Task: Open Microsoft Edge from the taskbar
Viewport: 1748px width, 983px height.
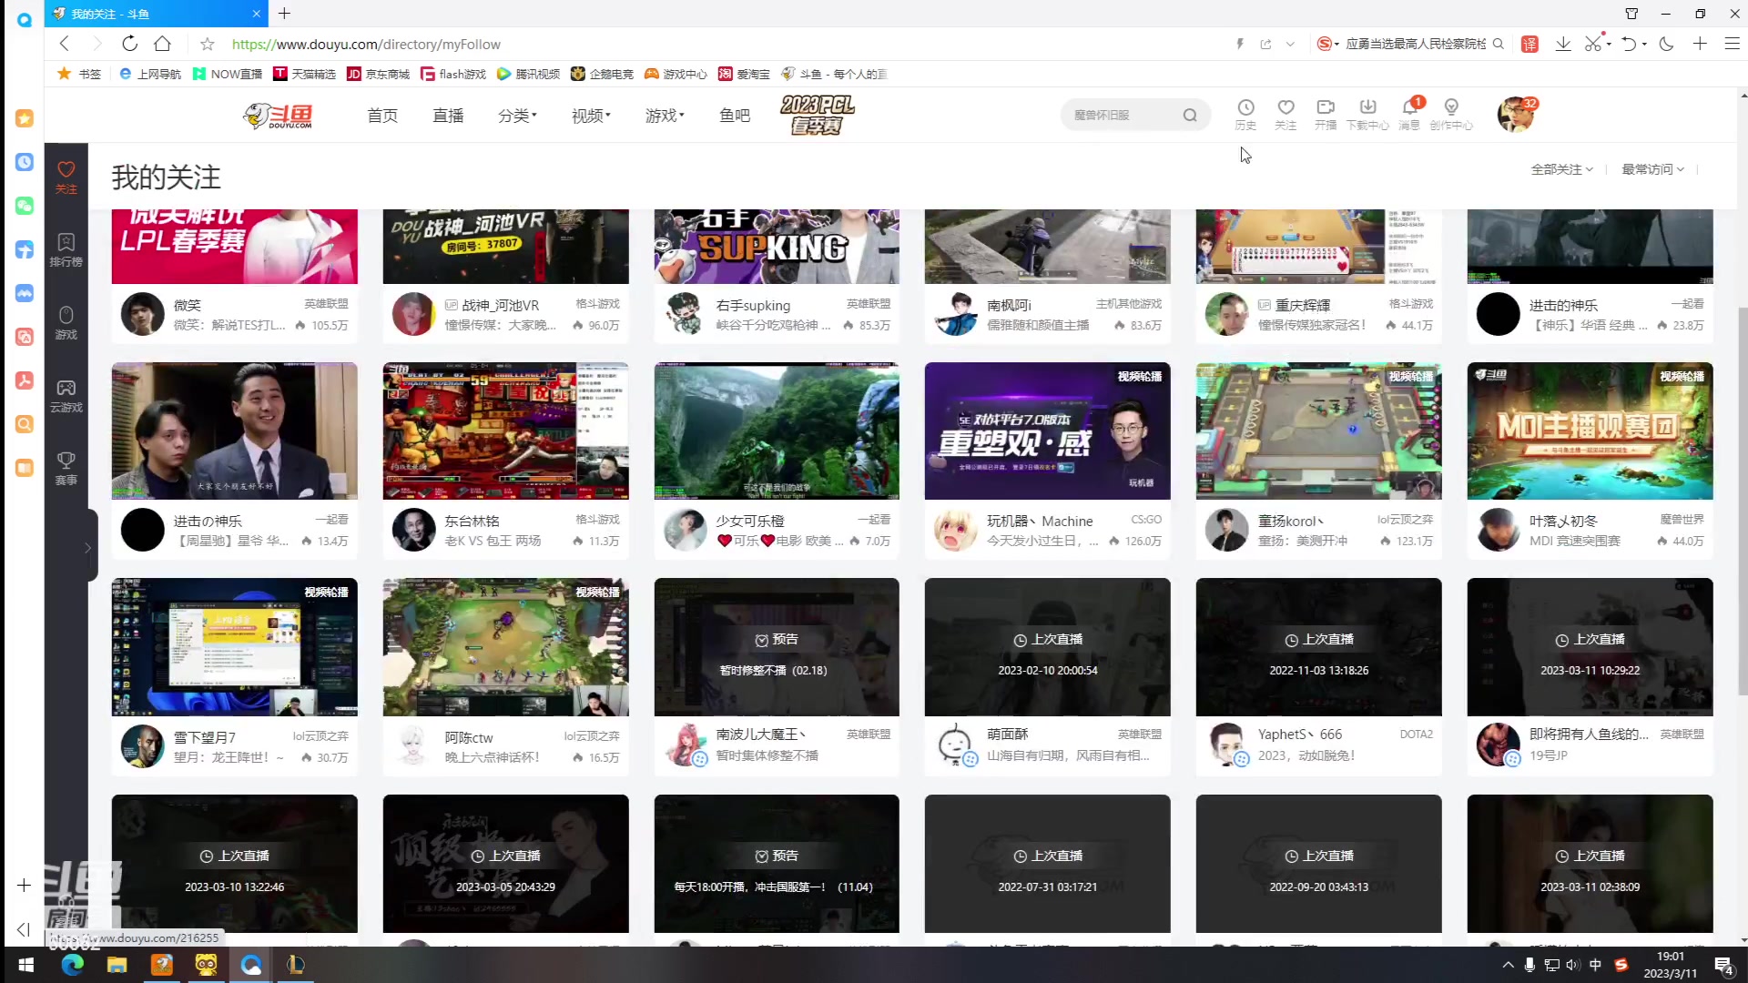Action: 72,965
